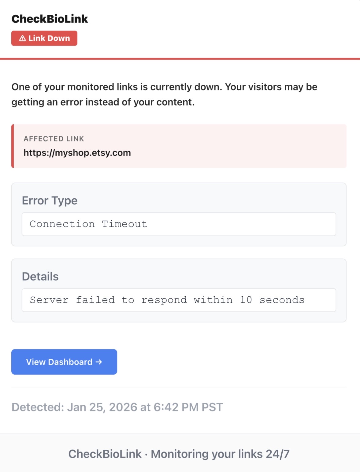Screen dimensions: 360x472
Task: Click the downtime notice paragraph text
Action: (x=165, y=94)
